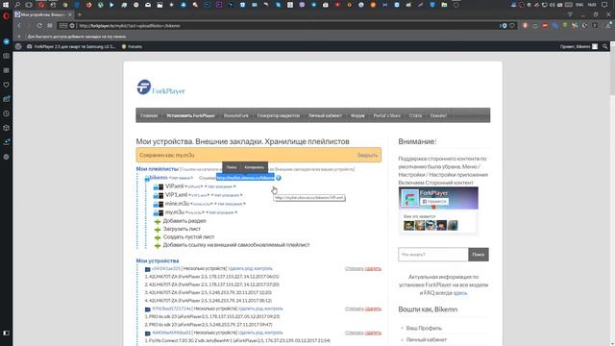
Task: Click the Opera menu logo
Action: pyautogui.click(x=6, y=15)
